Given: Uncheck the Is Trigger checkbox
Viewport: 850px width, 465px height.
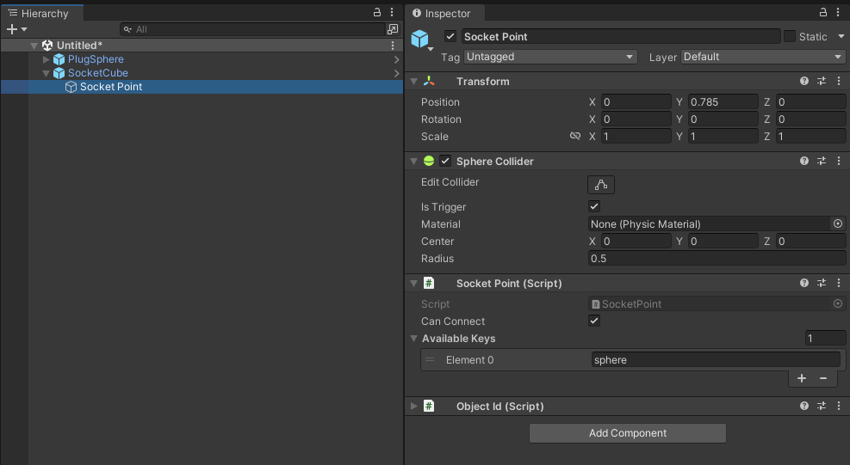Looking at the screenshot, I should pos(594,206).
